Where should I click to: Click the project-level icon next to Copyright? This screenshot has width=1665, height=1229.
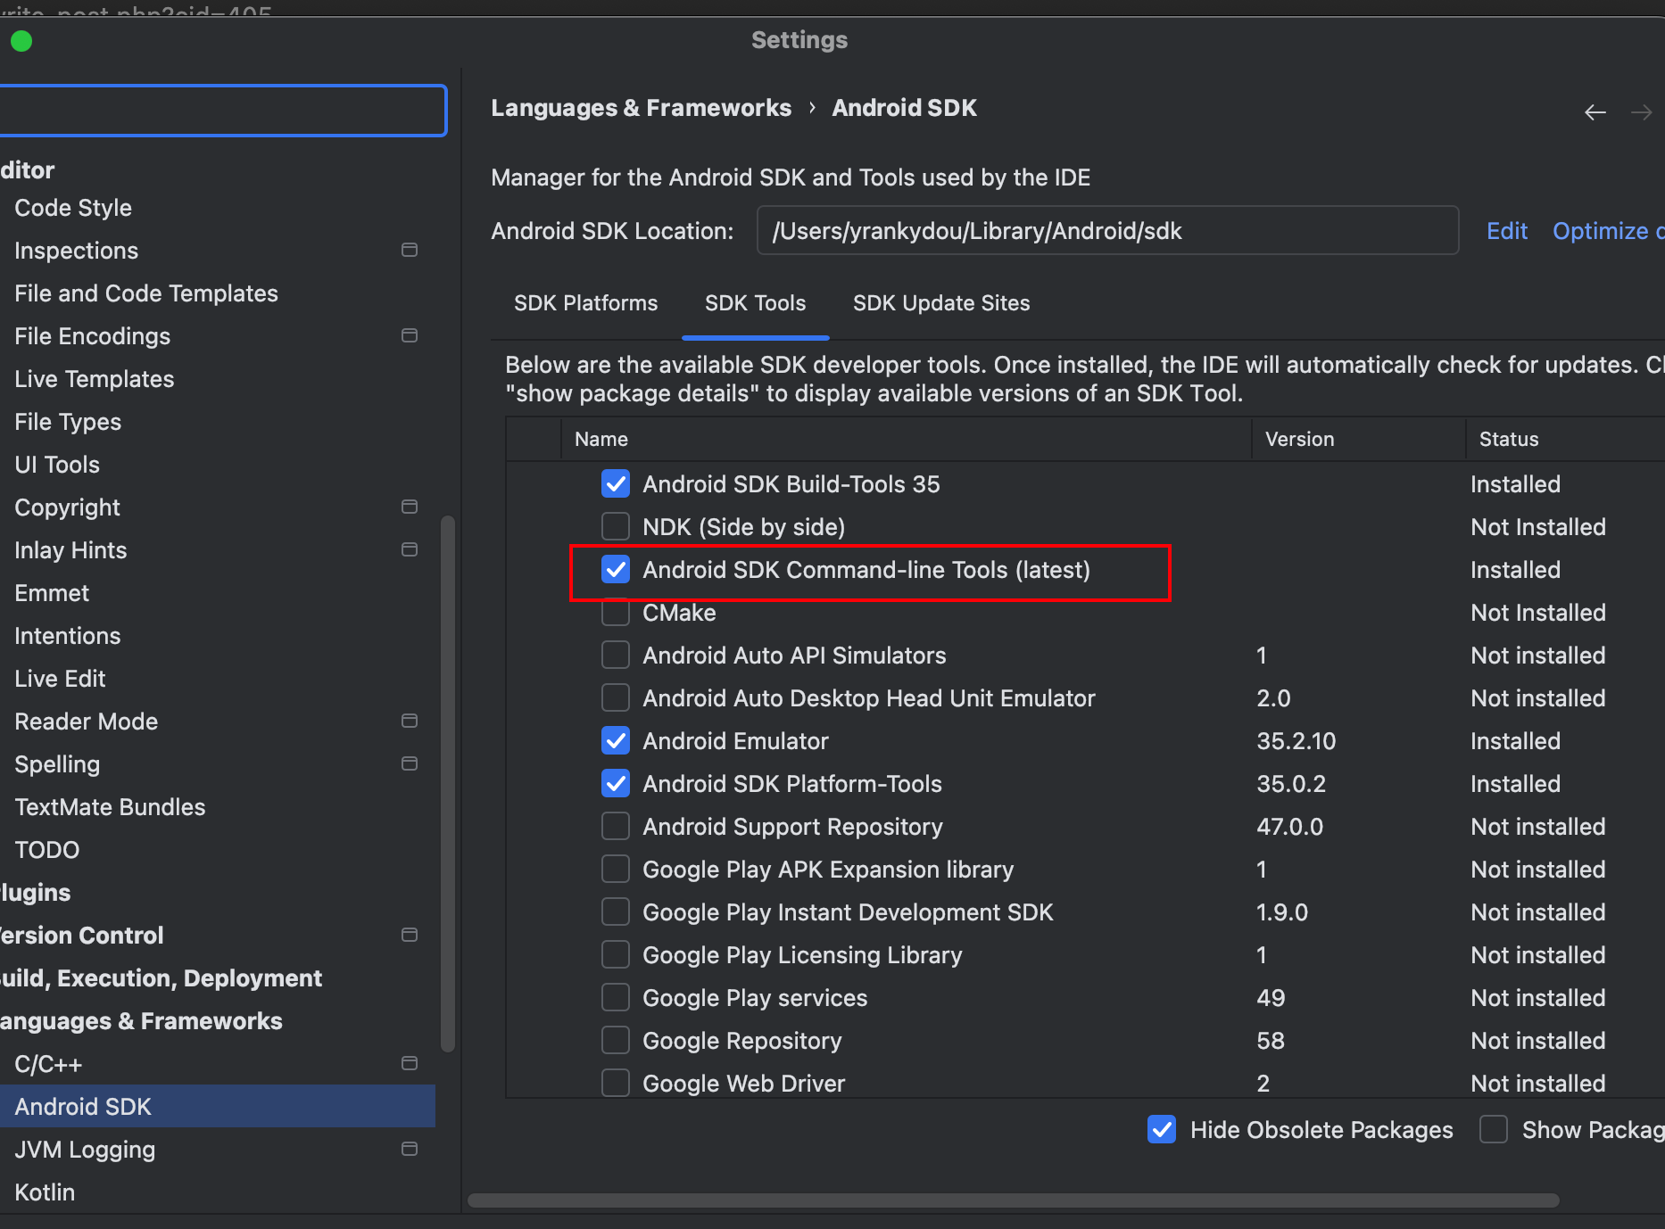click(410, 507)
